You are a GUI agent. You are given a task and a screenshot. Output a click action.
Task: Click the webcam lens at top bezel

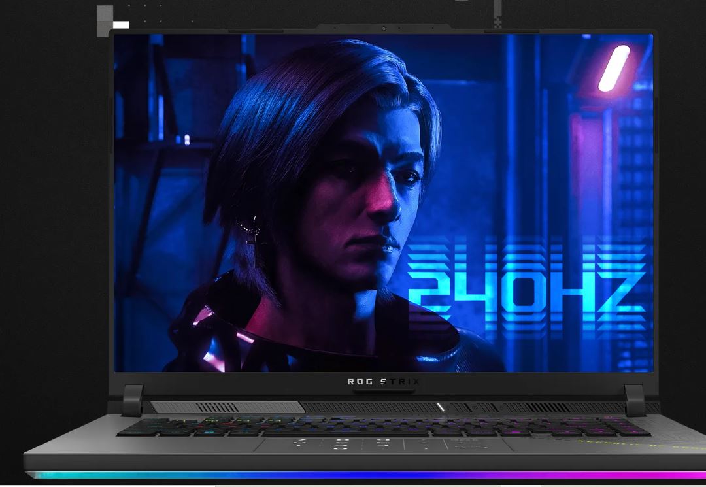[x=383, y=28]
